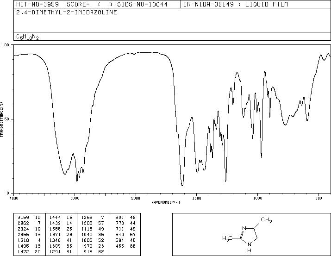The image size is (331, 256).
Task: Select peak 1115 in the peak table
Action: [87, 229]
